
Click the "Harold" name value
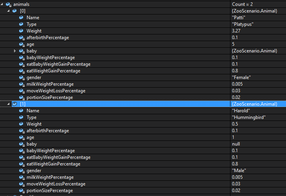(x=241, y=111)
